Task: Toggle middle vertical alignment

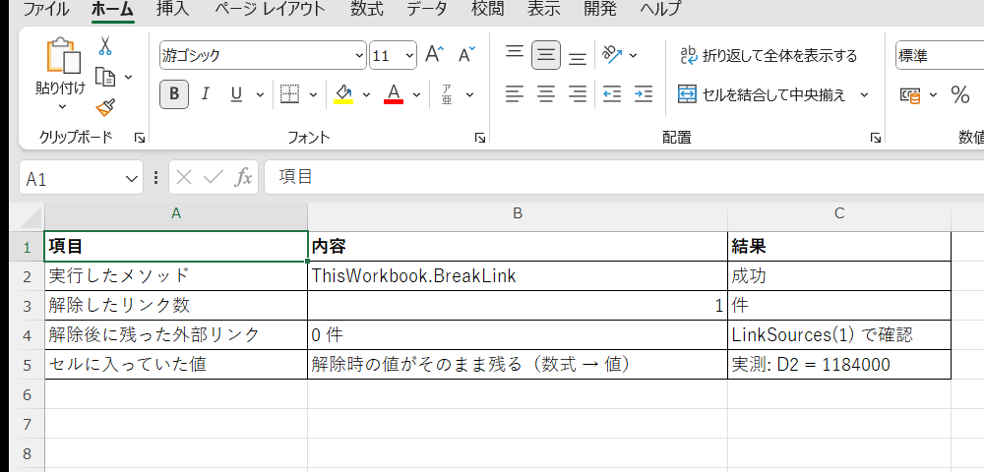Action: point(546,55)
